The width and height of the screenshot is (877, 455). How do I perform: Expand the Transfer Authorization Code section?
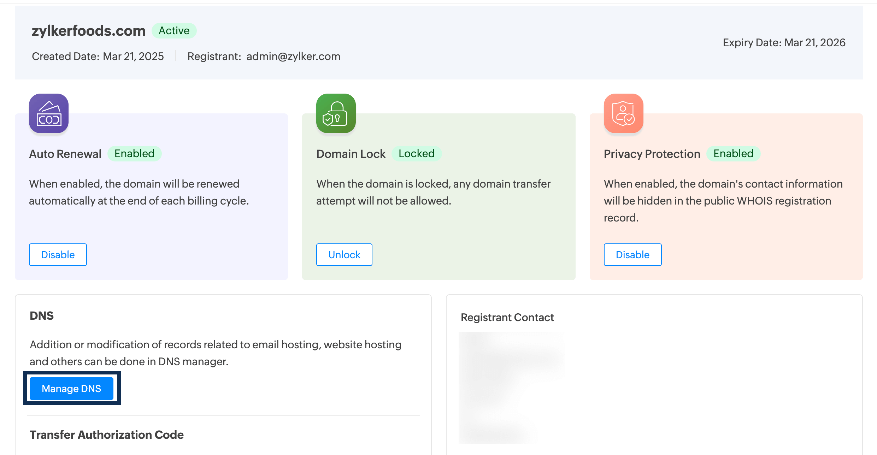pos(107,435)
